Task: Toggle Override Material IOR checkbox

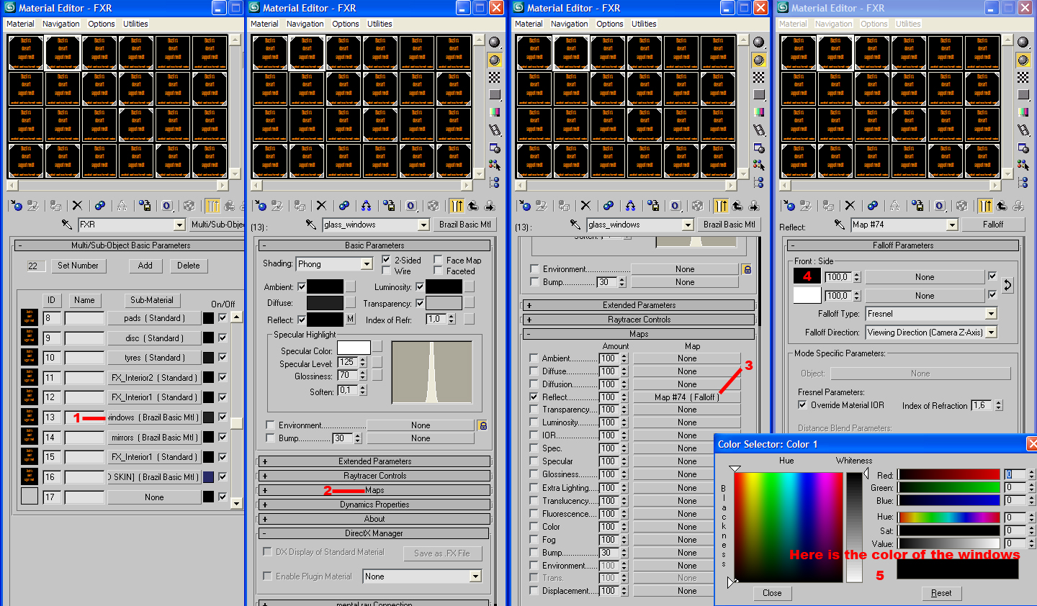Action: coord(803,405)
